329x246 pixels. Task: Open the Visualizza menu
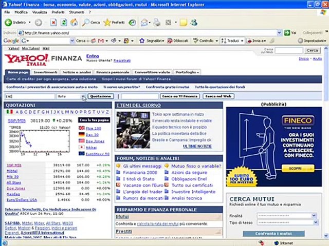[40, 12]
